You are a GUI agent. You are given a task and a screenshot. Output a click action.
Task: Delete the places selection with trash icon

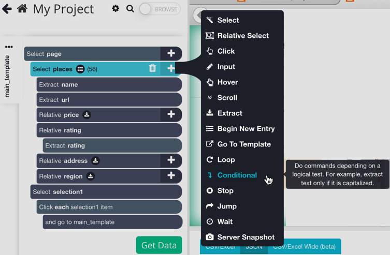pos(152,68)
